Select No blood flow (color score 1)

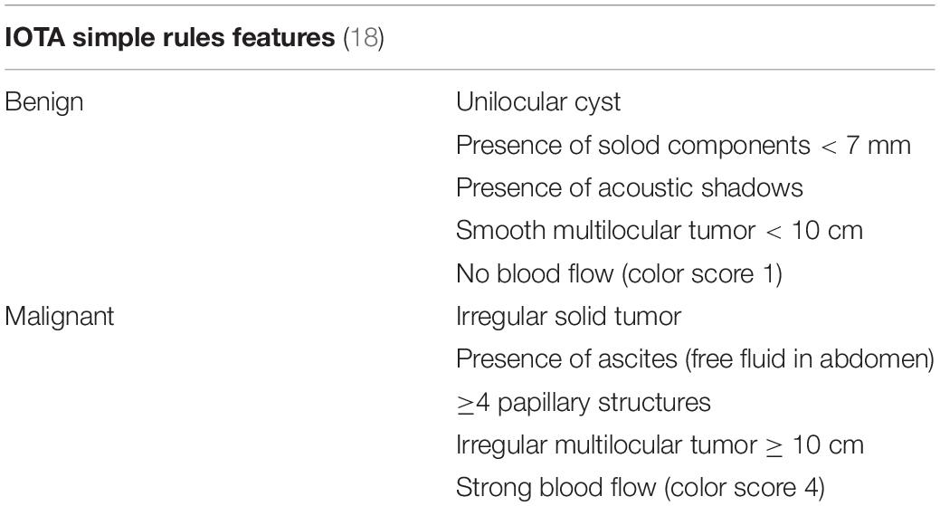(619, 274)
